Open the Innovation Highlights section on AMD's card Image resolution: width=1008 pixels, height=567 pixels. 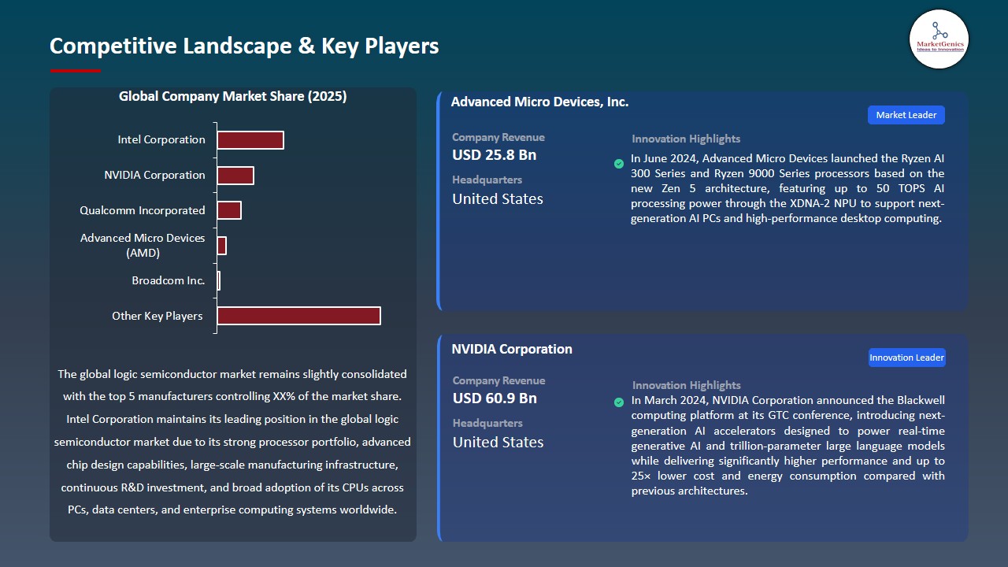(x=685, y=139)
